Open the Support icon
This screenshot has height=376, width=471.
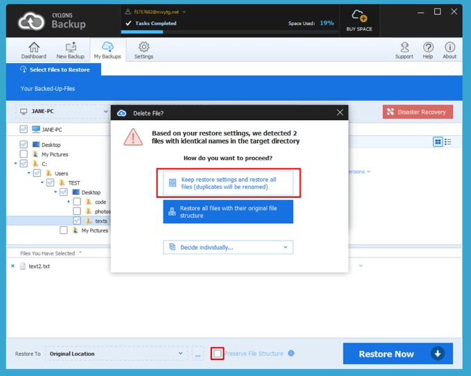pos(404,47)
